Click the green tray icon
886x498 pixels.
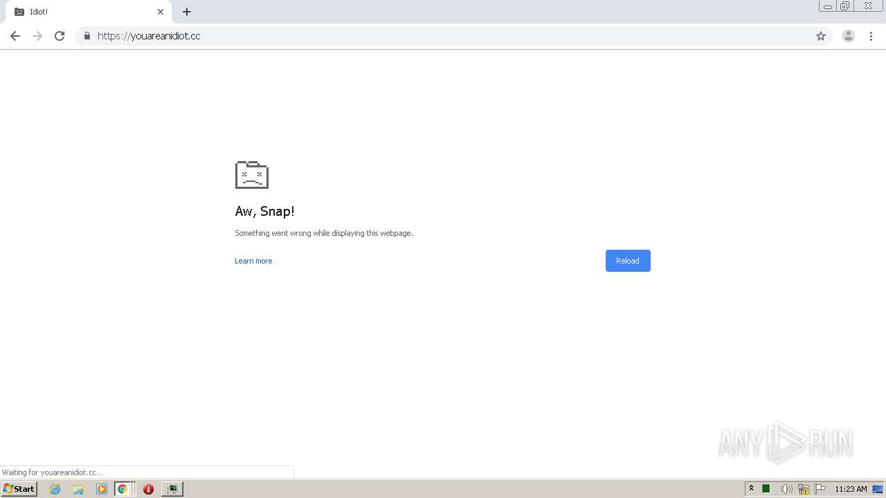pyautogui.click(x=766, y=489)
